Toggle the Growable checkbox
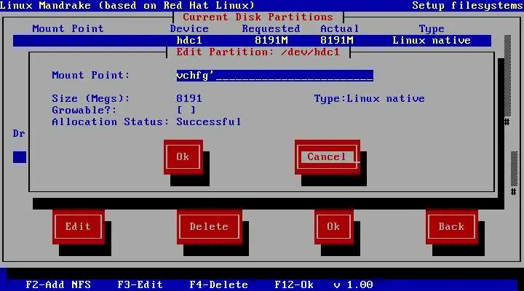This screenshot has height=291, width=524. tap(186, 110)
